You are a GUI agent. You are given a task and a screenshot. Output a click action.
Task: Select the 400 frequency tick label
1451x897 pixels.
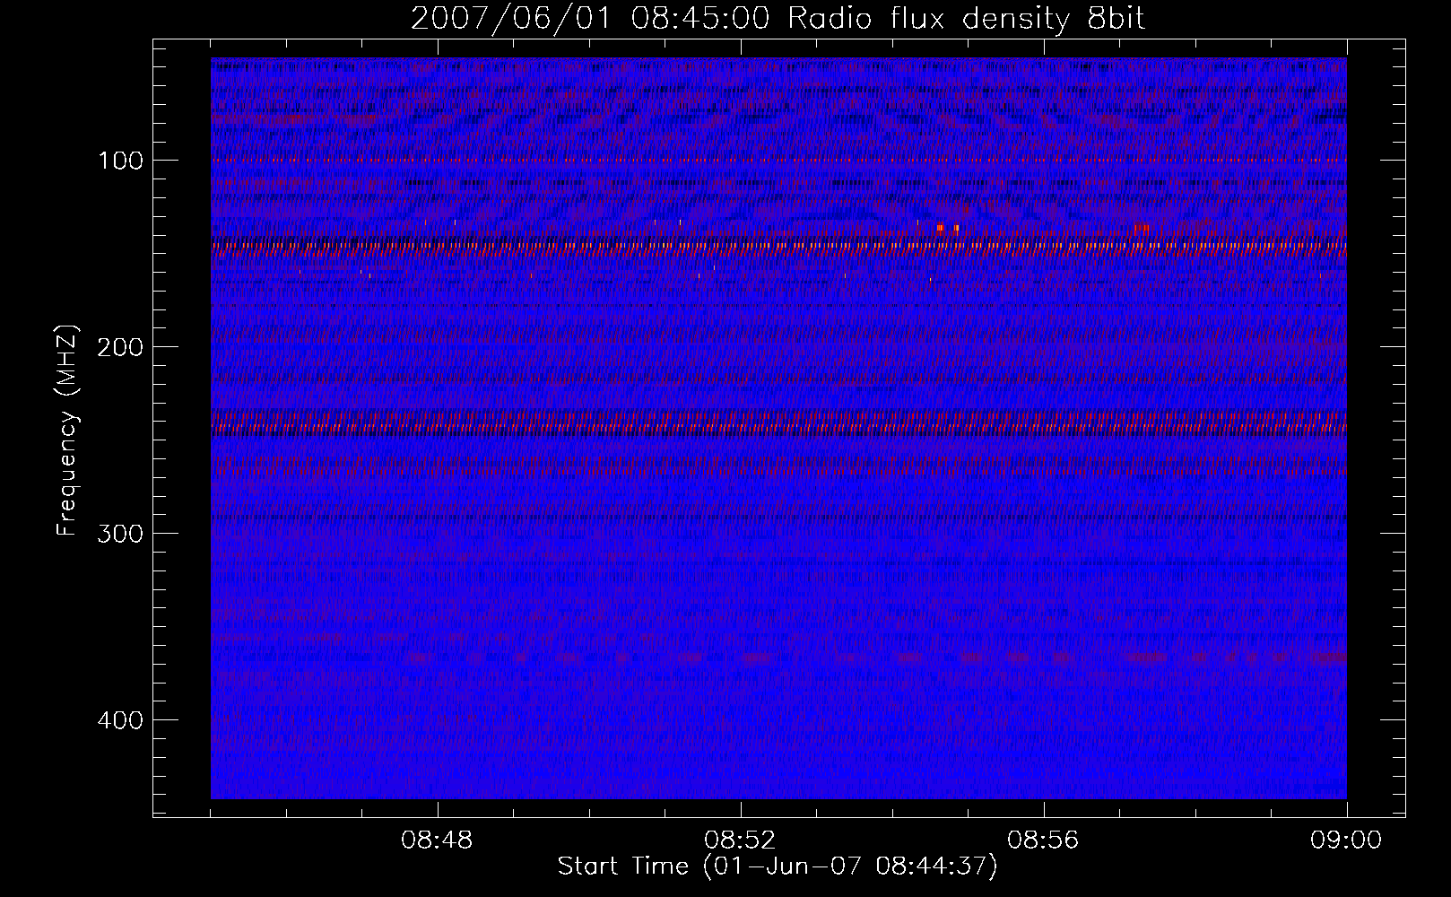tap(119, 720)
